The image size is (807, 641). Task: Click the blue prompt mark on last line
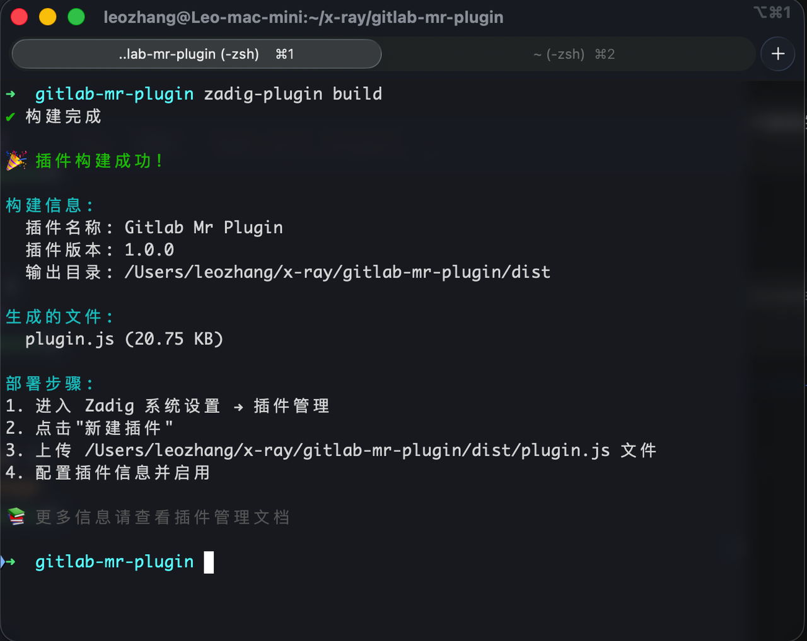tap(4, 562)
